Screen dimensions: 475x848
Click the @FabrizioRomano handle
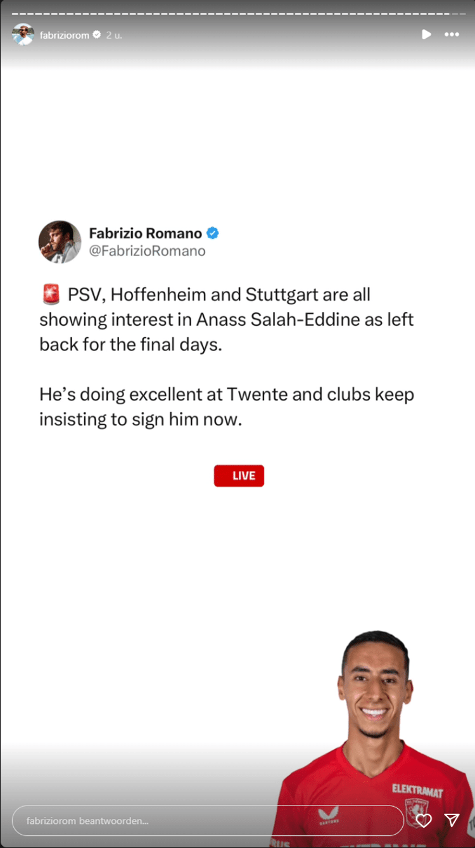coord(147,251)
